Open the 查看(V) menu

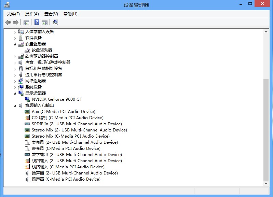(x=51, y=14)
